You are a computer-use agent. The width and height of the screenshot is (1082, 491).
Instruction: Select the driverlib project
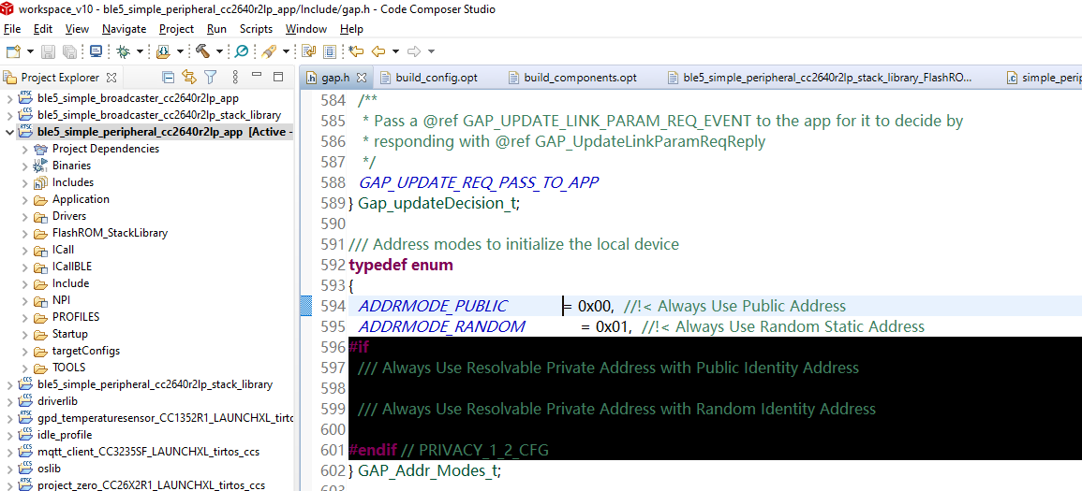[59, 401]
